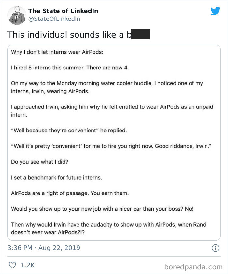Screen dimensions: 228x274
Task: Click the 'Aug 22, 2019' date text
Action: [59, 247]
